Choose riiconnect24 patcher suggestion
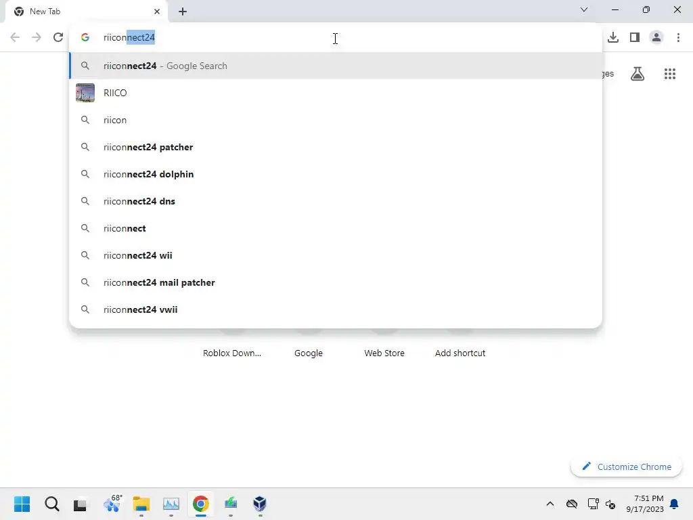693x520 pixels. (x=336, y=147)
